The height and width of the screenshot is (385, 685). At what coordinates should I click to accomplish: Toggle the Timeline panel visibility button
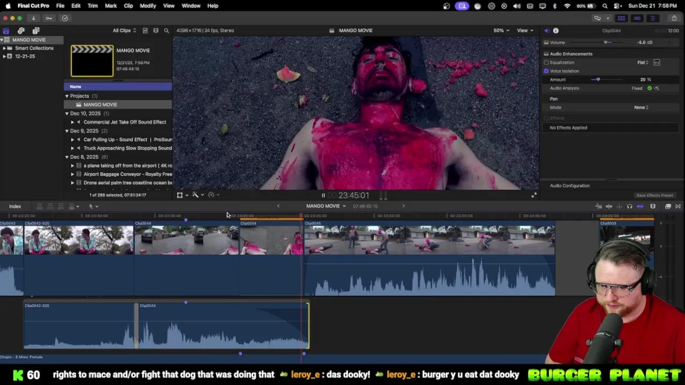point(637,18)
